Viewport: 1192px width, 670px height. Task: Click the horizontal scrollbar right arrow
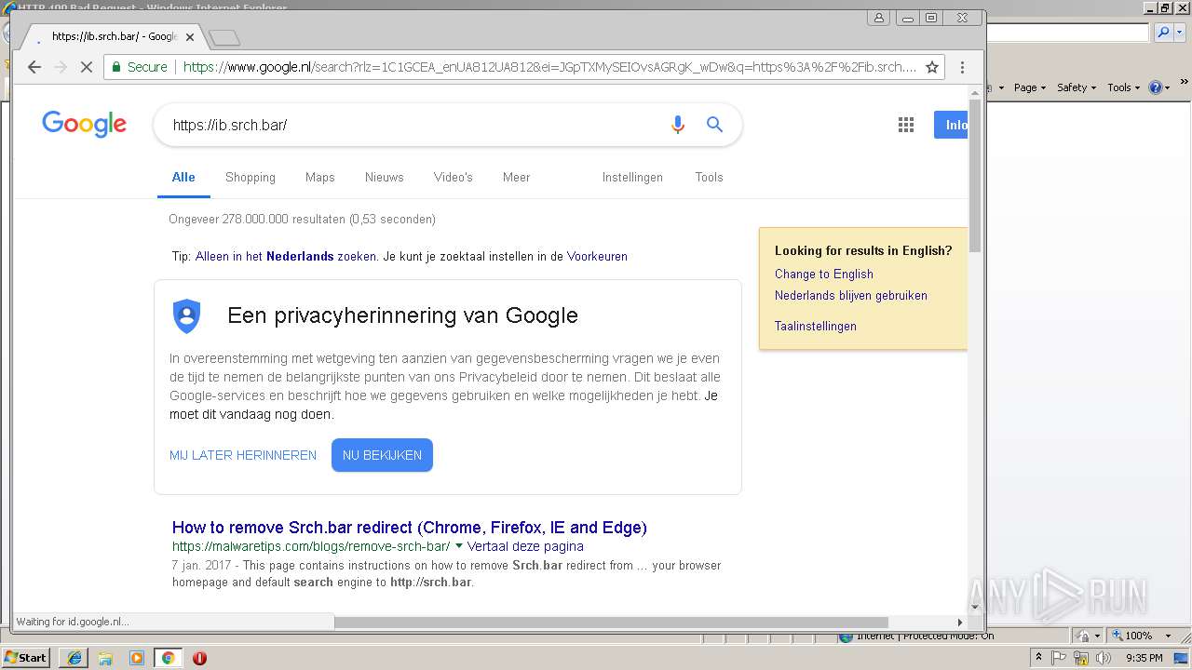(x=960, y=622)
